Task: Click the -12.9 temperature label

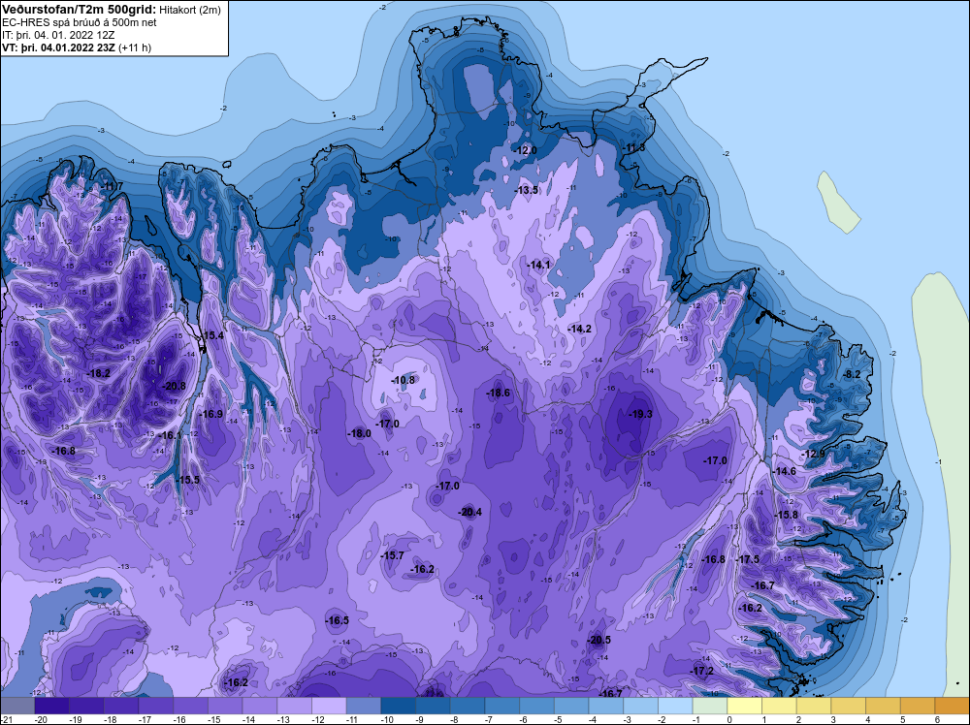Action: 814,454
